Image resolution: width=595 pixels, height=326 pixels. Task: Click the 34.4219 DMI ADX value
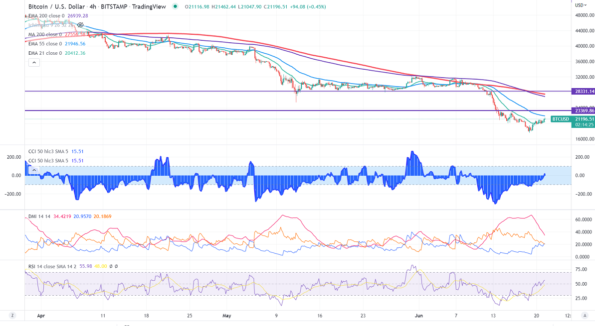[62, 217]
